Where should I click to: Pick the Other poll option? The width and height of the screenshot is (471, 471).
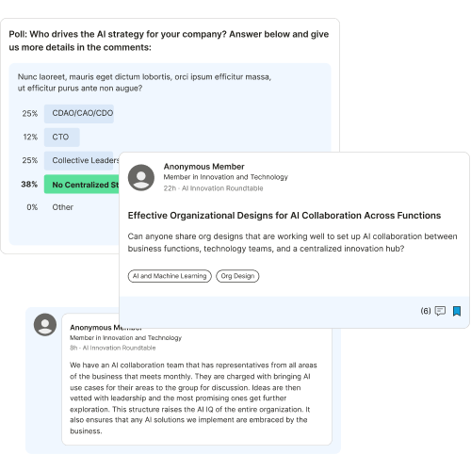point(62,207)
